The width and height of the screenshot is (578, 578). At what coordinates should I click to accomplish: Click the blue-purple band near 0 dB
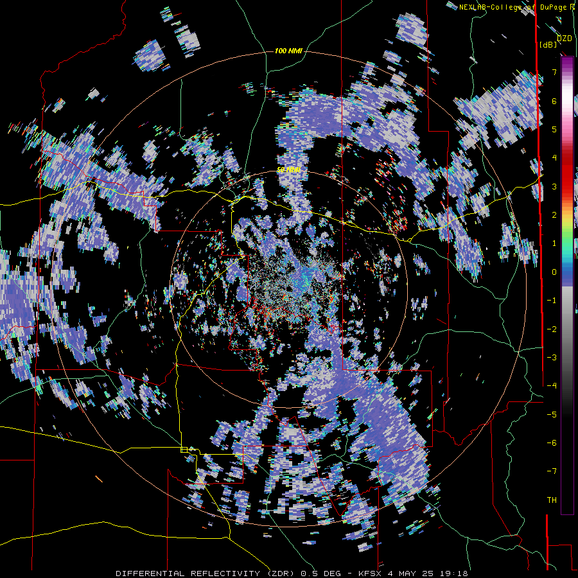[567, 276]
